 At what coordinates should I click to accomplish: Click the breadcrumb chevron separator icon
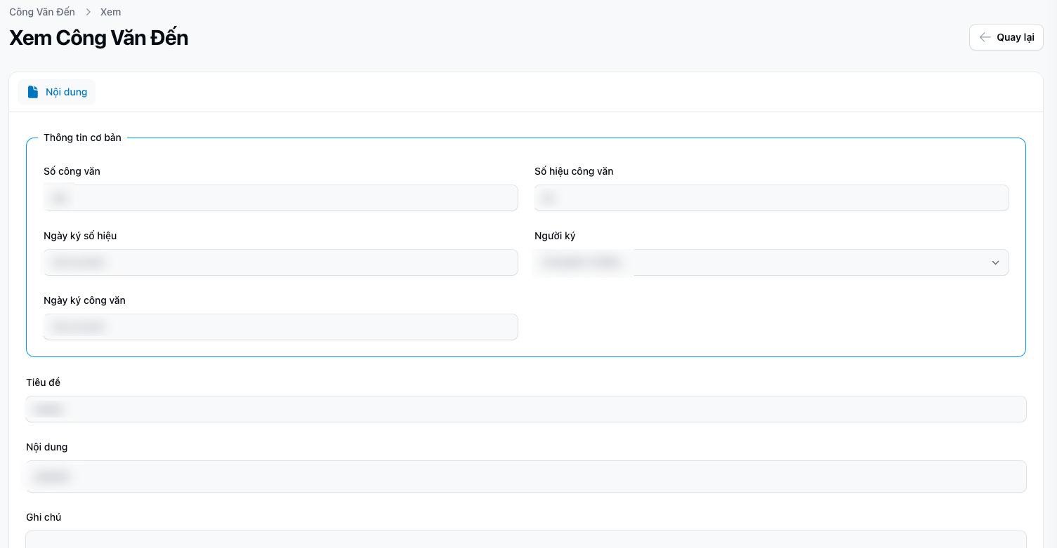pyautogui.click(x=88, y=12)
